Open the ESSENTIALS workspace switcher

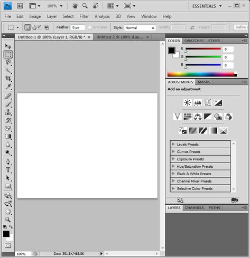[207, 6]
